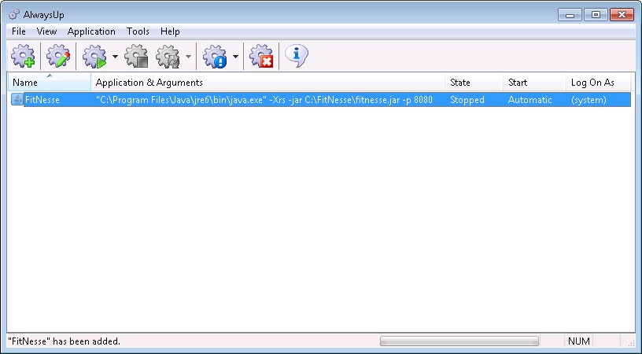This screenshot has height=354, width=642.
Task: Open the Application menu
Action: (91, 31)
